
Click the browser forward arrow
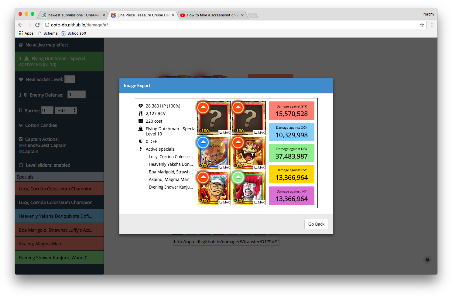[29, 25]
